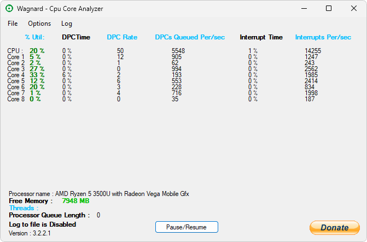Click the 'Core 4' row label
This screenshot has height=242, width=367.
pyautogui.click(x=16, y=75)
